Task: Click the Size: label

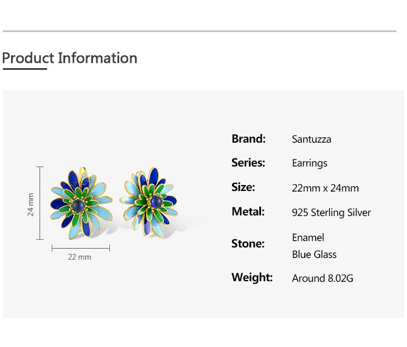Action: tap(243, 187)
